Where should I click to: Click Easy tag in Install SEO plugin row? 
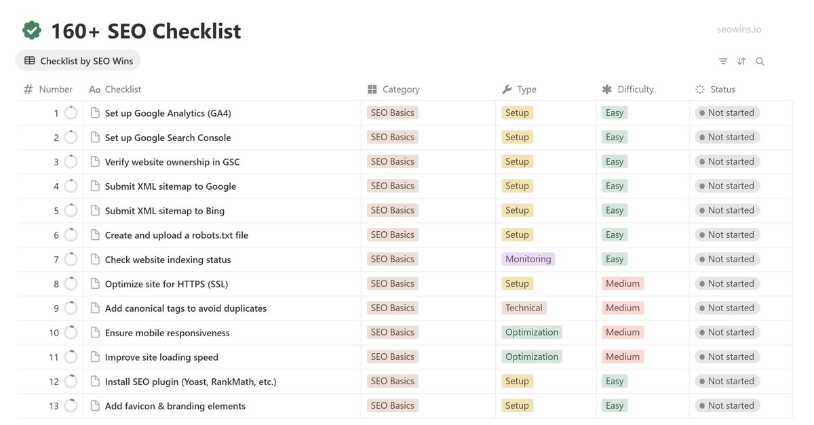click(x=615, y=381)
